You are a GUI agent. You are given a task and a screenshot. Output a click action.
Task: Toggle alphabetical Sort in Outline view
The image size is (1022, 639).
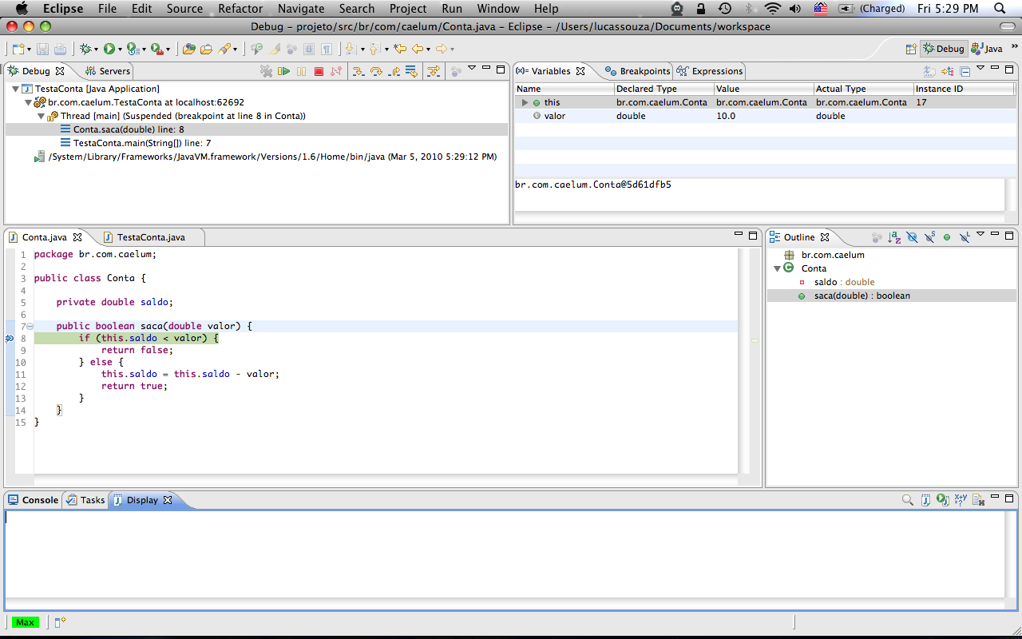click(x=894, y=237)
